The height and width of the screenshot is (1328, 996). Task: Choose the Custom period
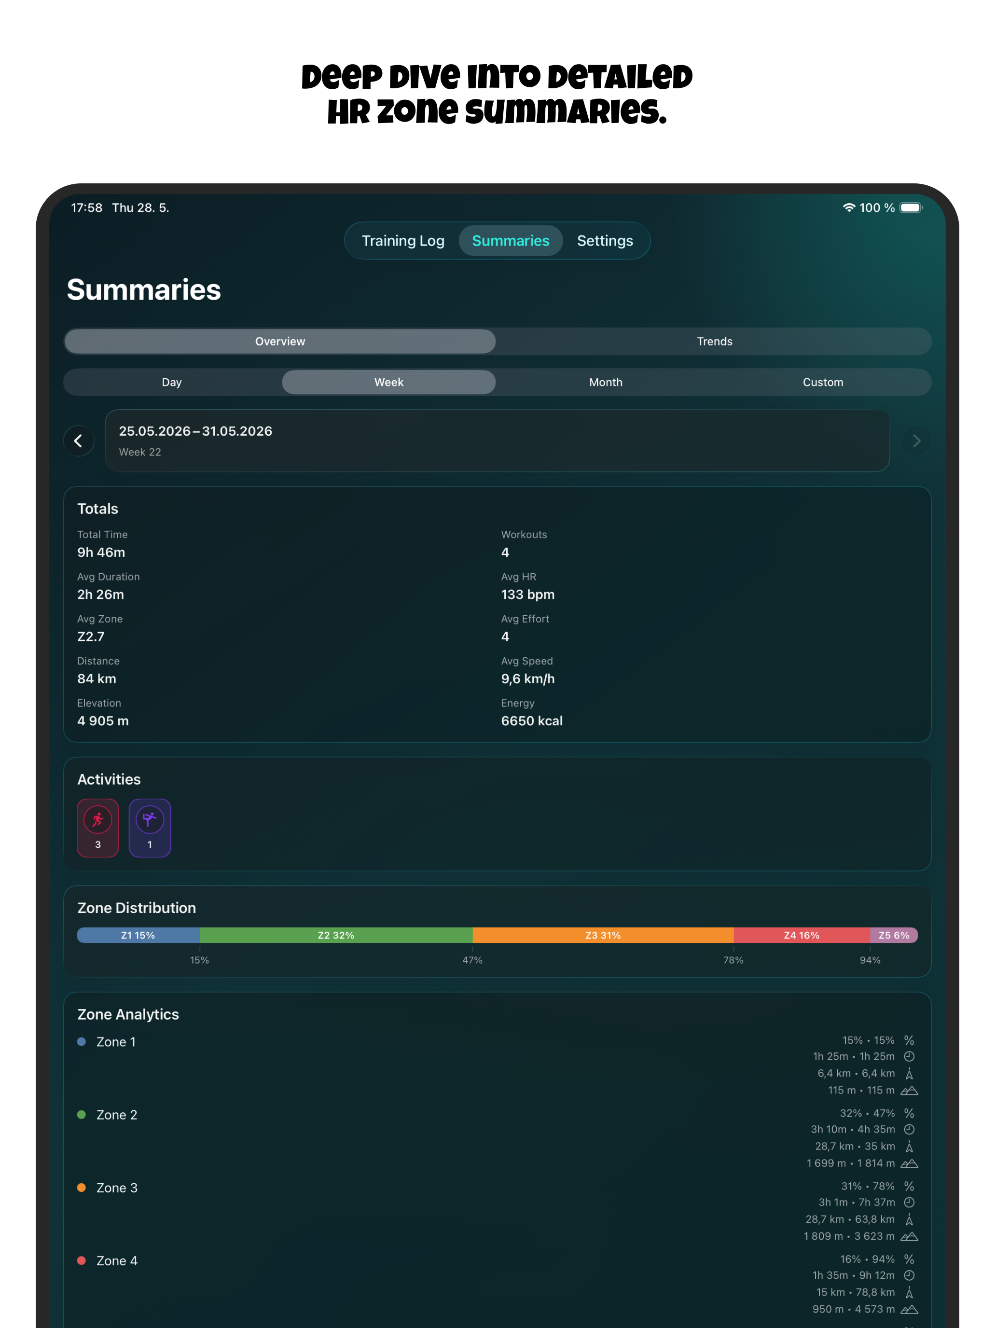click(823, 383)
